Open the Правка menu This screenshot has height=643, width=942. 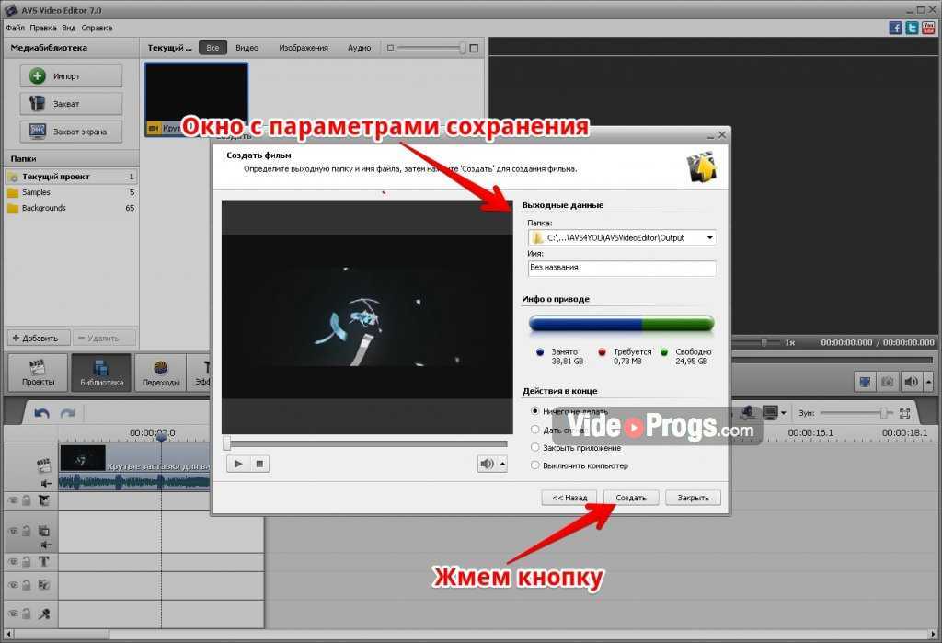(x=43, y=28)
